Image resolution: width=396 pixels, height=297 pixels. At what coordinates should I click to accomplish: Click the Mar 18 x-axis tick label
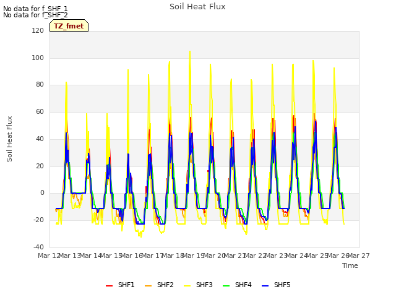click(173, 256)
